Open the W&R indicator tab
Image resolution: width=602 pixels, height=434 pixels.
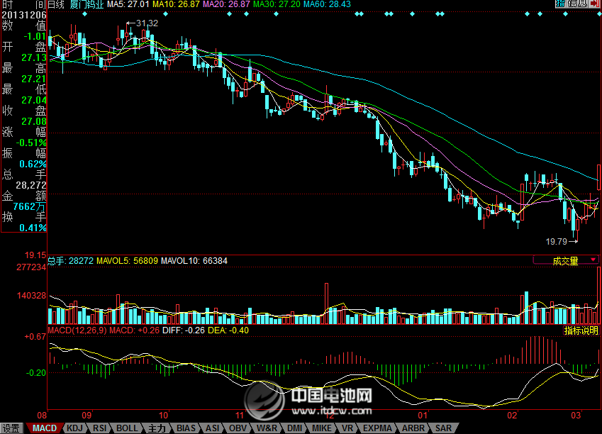[x=267, y=428]
